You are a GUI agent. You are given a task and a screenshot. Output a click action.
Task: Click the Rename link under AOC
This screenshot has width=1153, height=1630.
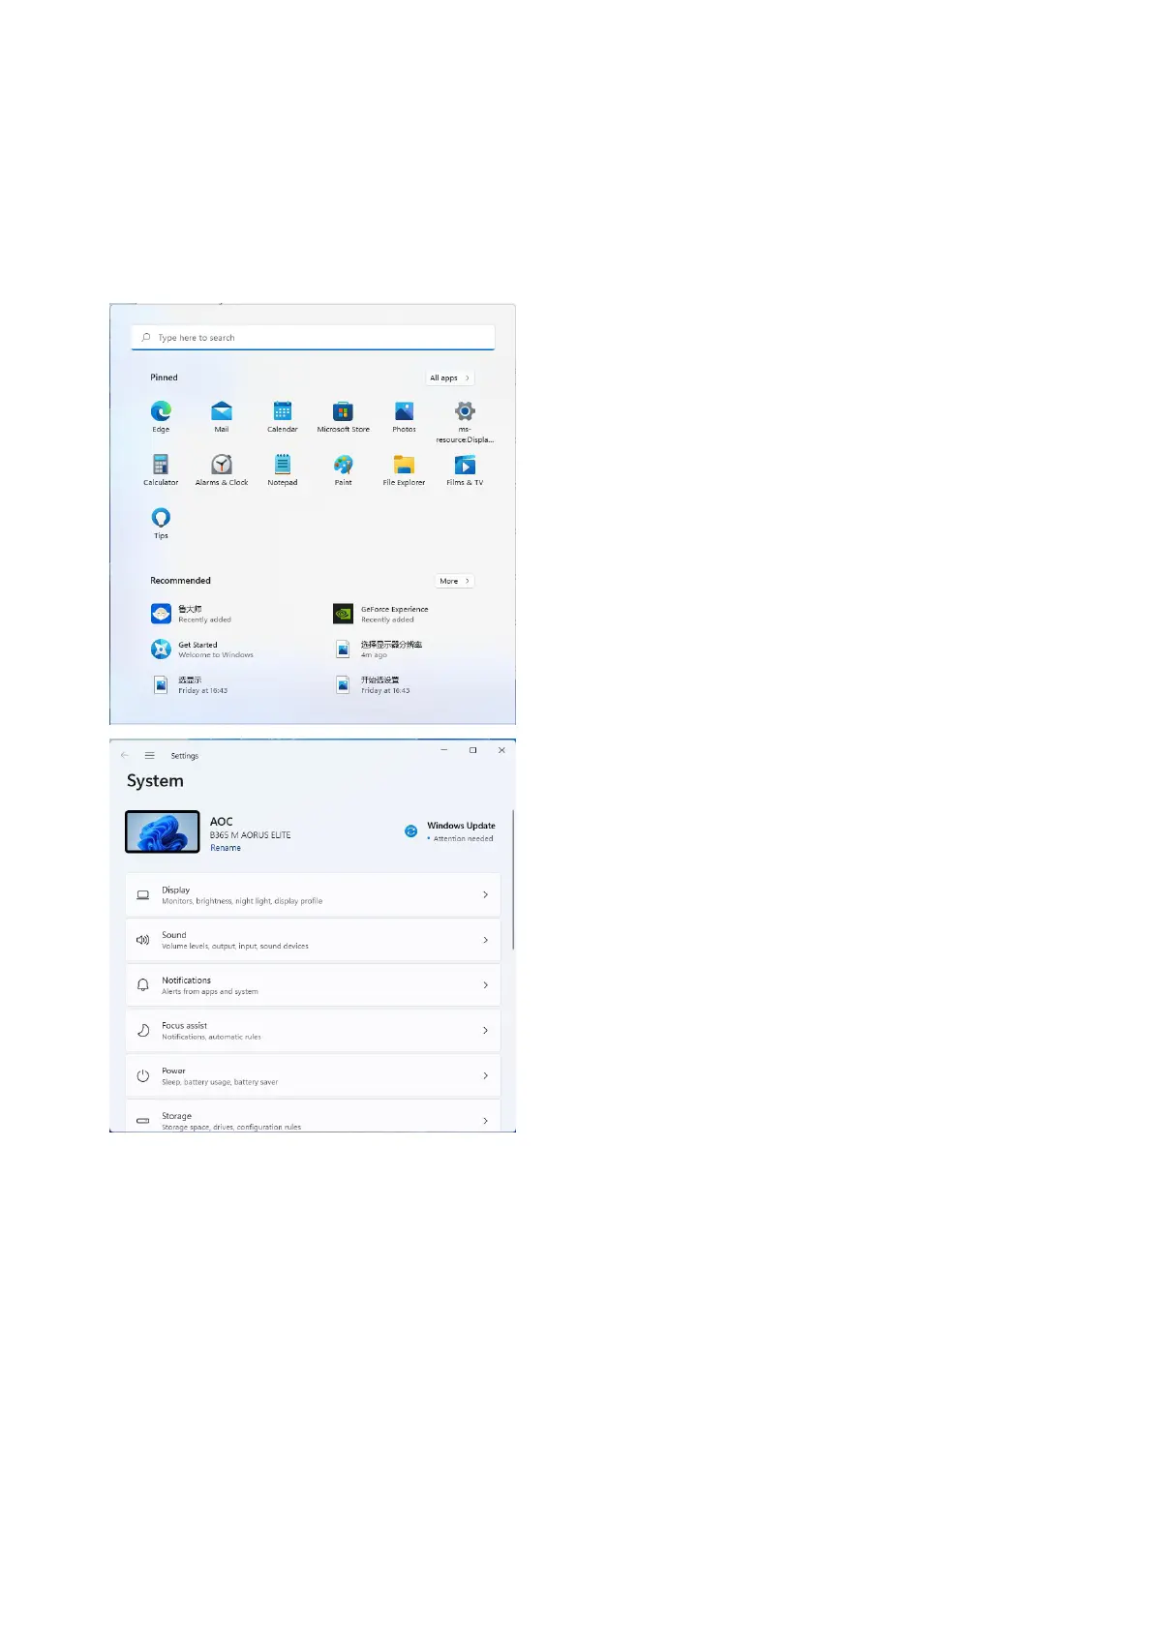(x=226, y=848)
